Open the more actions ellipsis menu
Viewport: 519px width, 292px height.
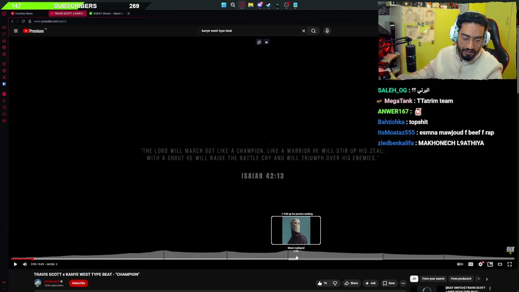coord(403,283)
